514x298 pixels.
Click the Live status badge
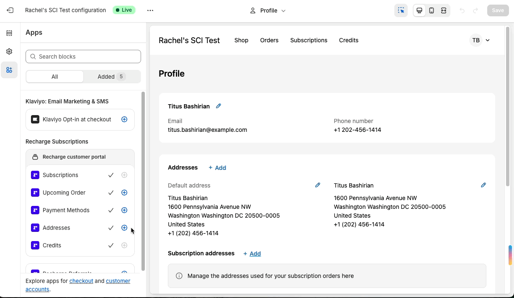124,10
